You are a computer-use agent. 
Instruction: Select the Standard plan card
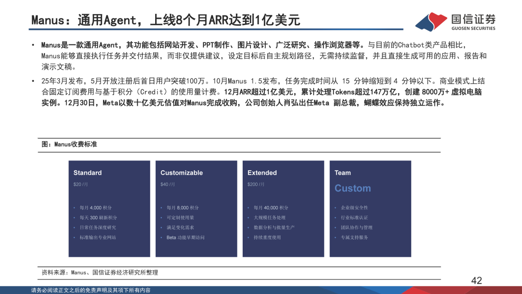[x=109, y=209]
